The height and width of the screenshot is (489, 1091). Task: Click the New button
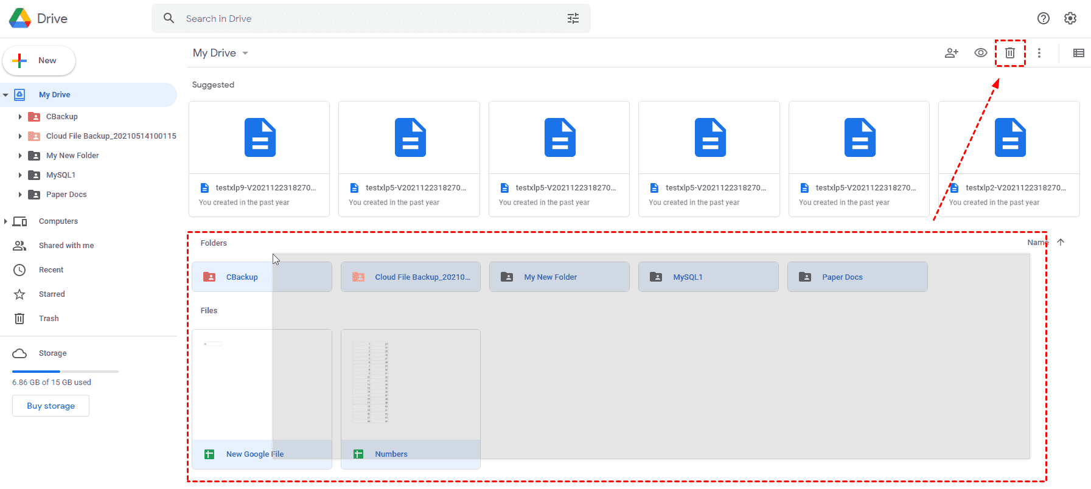tap(39, 61)
